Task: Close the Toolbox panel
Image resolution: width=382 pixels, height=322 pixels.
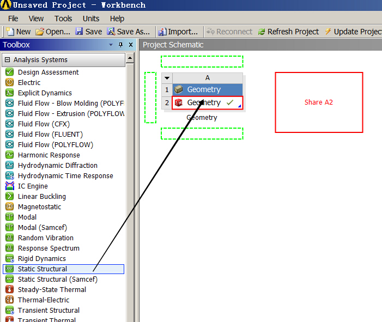Action: [x=131, y=45]
